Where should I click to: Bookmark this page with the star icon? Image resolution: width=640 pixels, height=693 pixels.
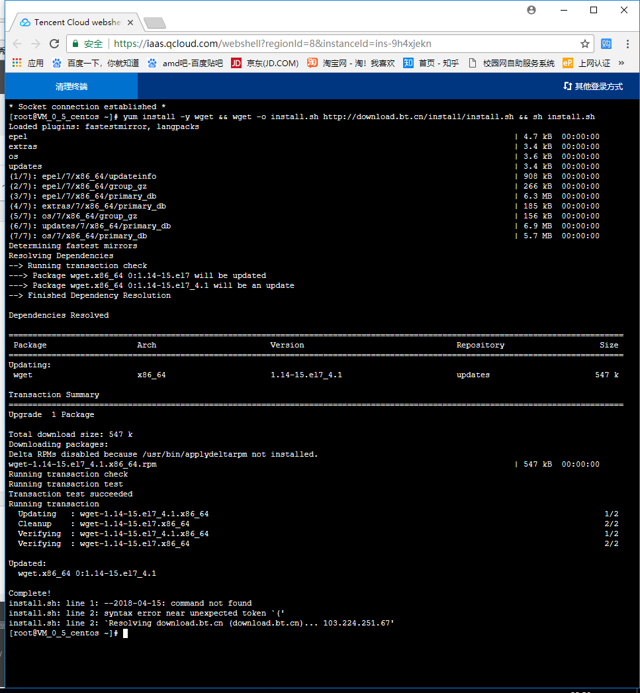(585, 44)
